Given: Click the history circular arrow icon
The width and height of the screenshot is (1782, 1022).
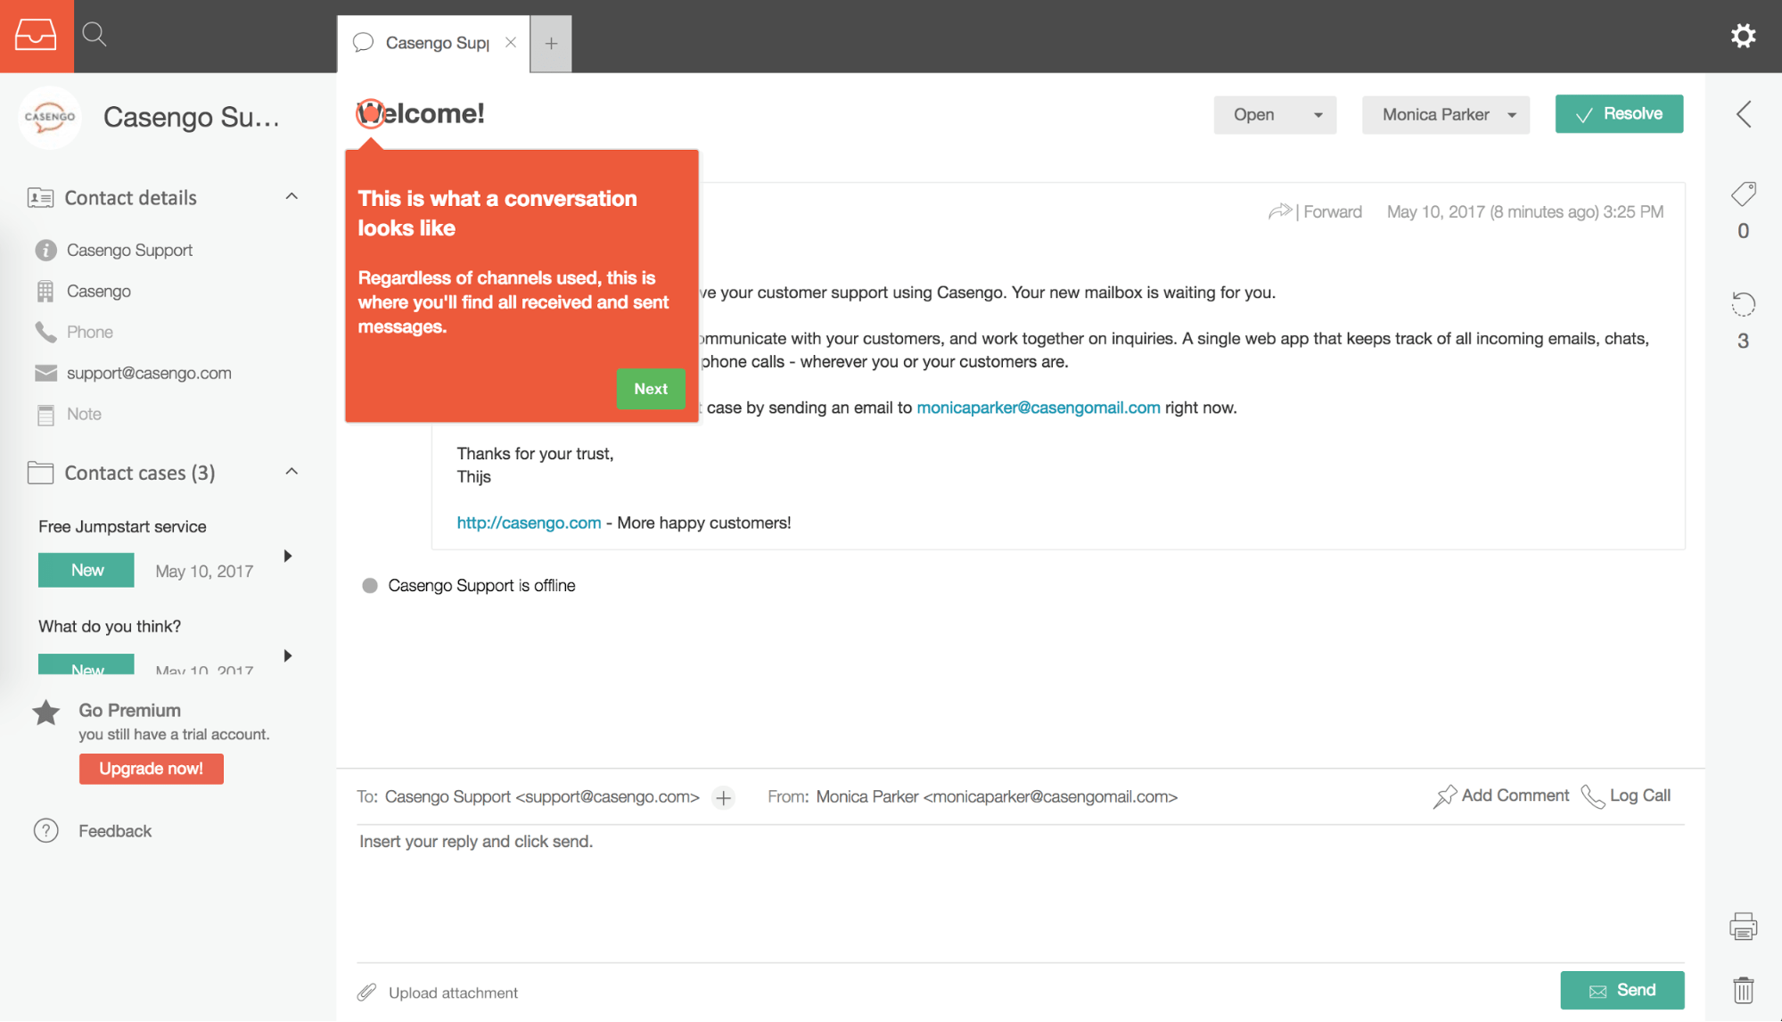Looking at the screenshot, I should (1743, 304).
